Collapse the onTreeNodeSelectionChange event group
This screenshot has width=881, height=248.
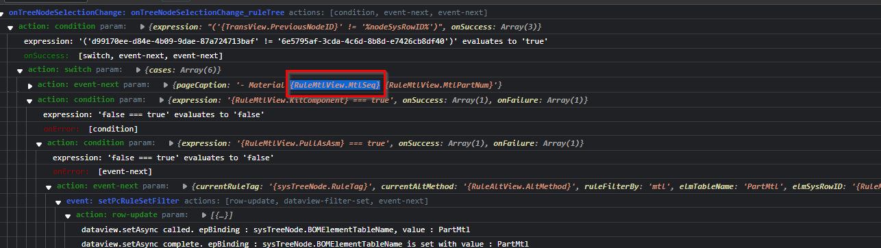point(3,13)
